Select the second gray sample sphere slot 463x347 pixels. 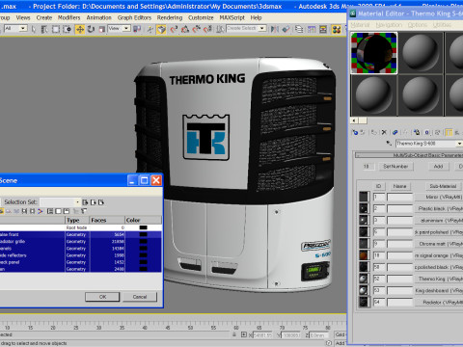tap(421, 53)
